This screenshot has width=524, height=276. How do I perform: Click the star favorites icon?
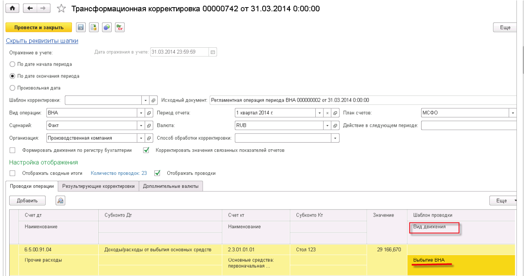point(61,8)
